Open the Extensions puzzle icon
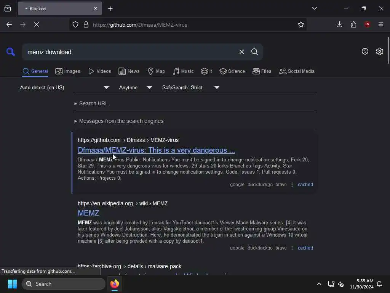The image size is (390, 293). (x=353, y=24)
